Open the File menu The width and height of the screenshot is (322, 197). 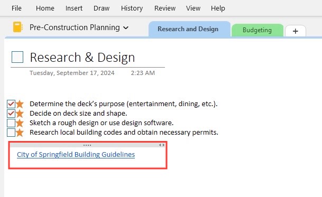click(16, 8)
